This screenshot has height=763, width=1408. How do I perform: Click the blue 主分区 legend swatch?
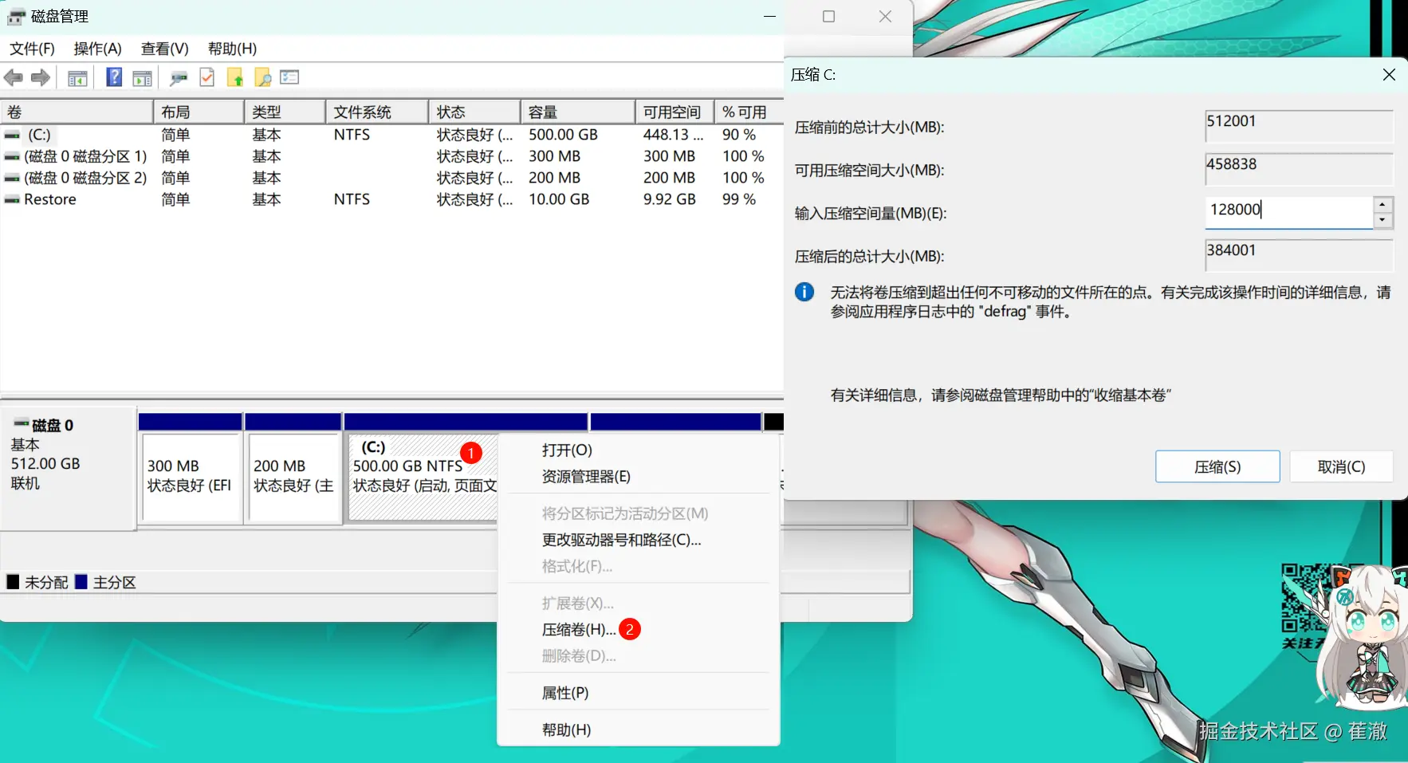[81, 582]
